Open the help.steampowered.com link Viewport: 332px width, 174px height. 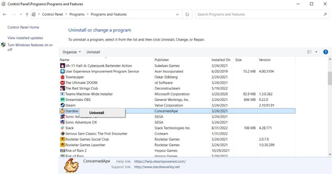pos(160,161)
